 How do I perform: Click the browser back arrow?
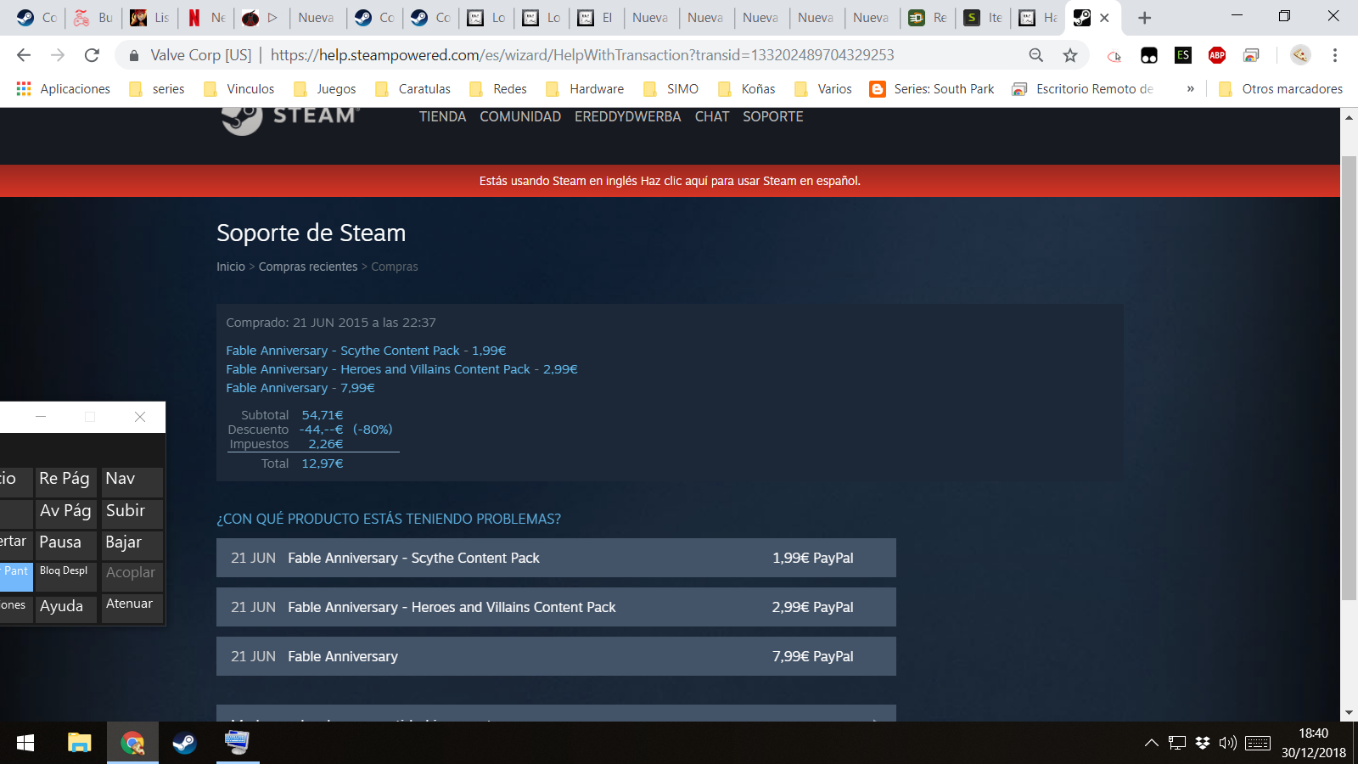pos(24,55)
